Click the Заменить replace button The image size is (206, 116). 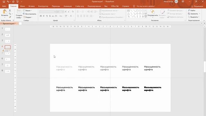194,14
